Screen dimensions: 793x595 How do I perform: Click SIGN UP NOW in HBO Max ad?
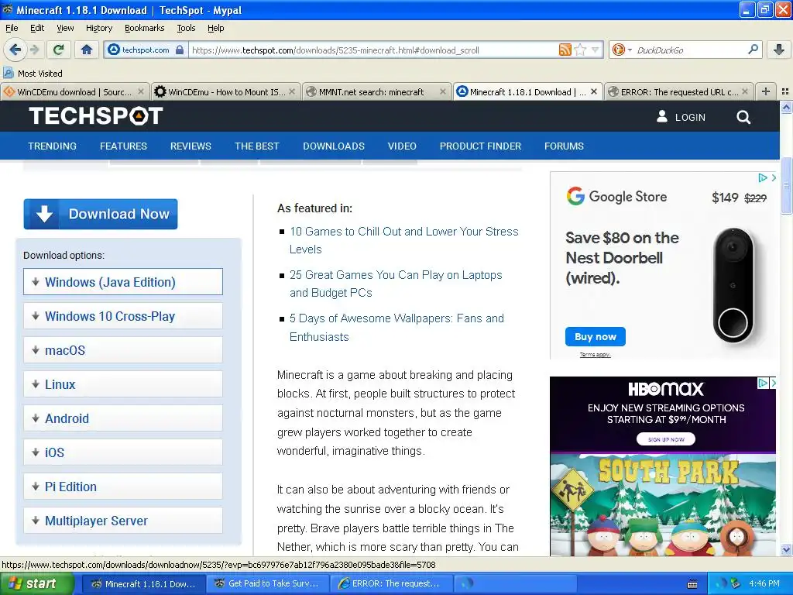pyautogui.click(x=665, y=439)
